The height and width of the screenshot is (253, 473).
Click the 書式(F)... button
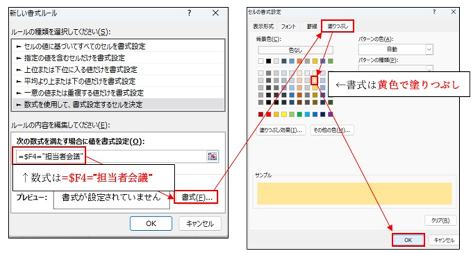pyautogui.click(x=196, y=197)
